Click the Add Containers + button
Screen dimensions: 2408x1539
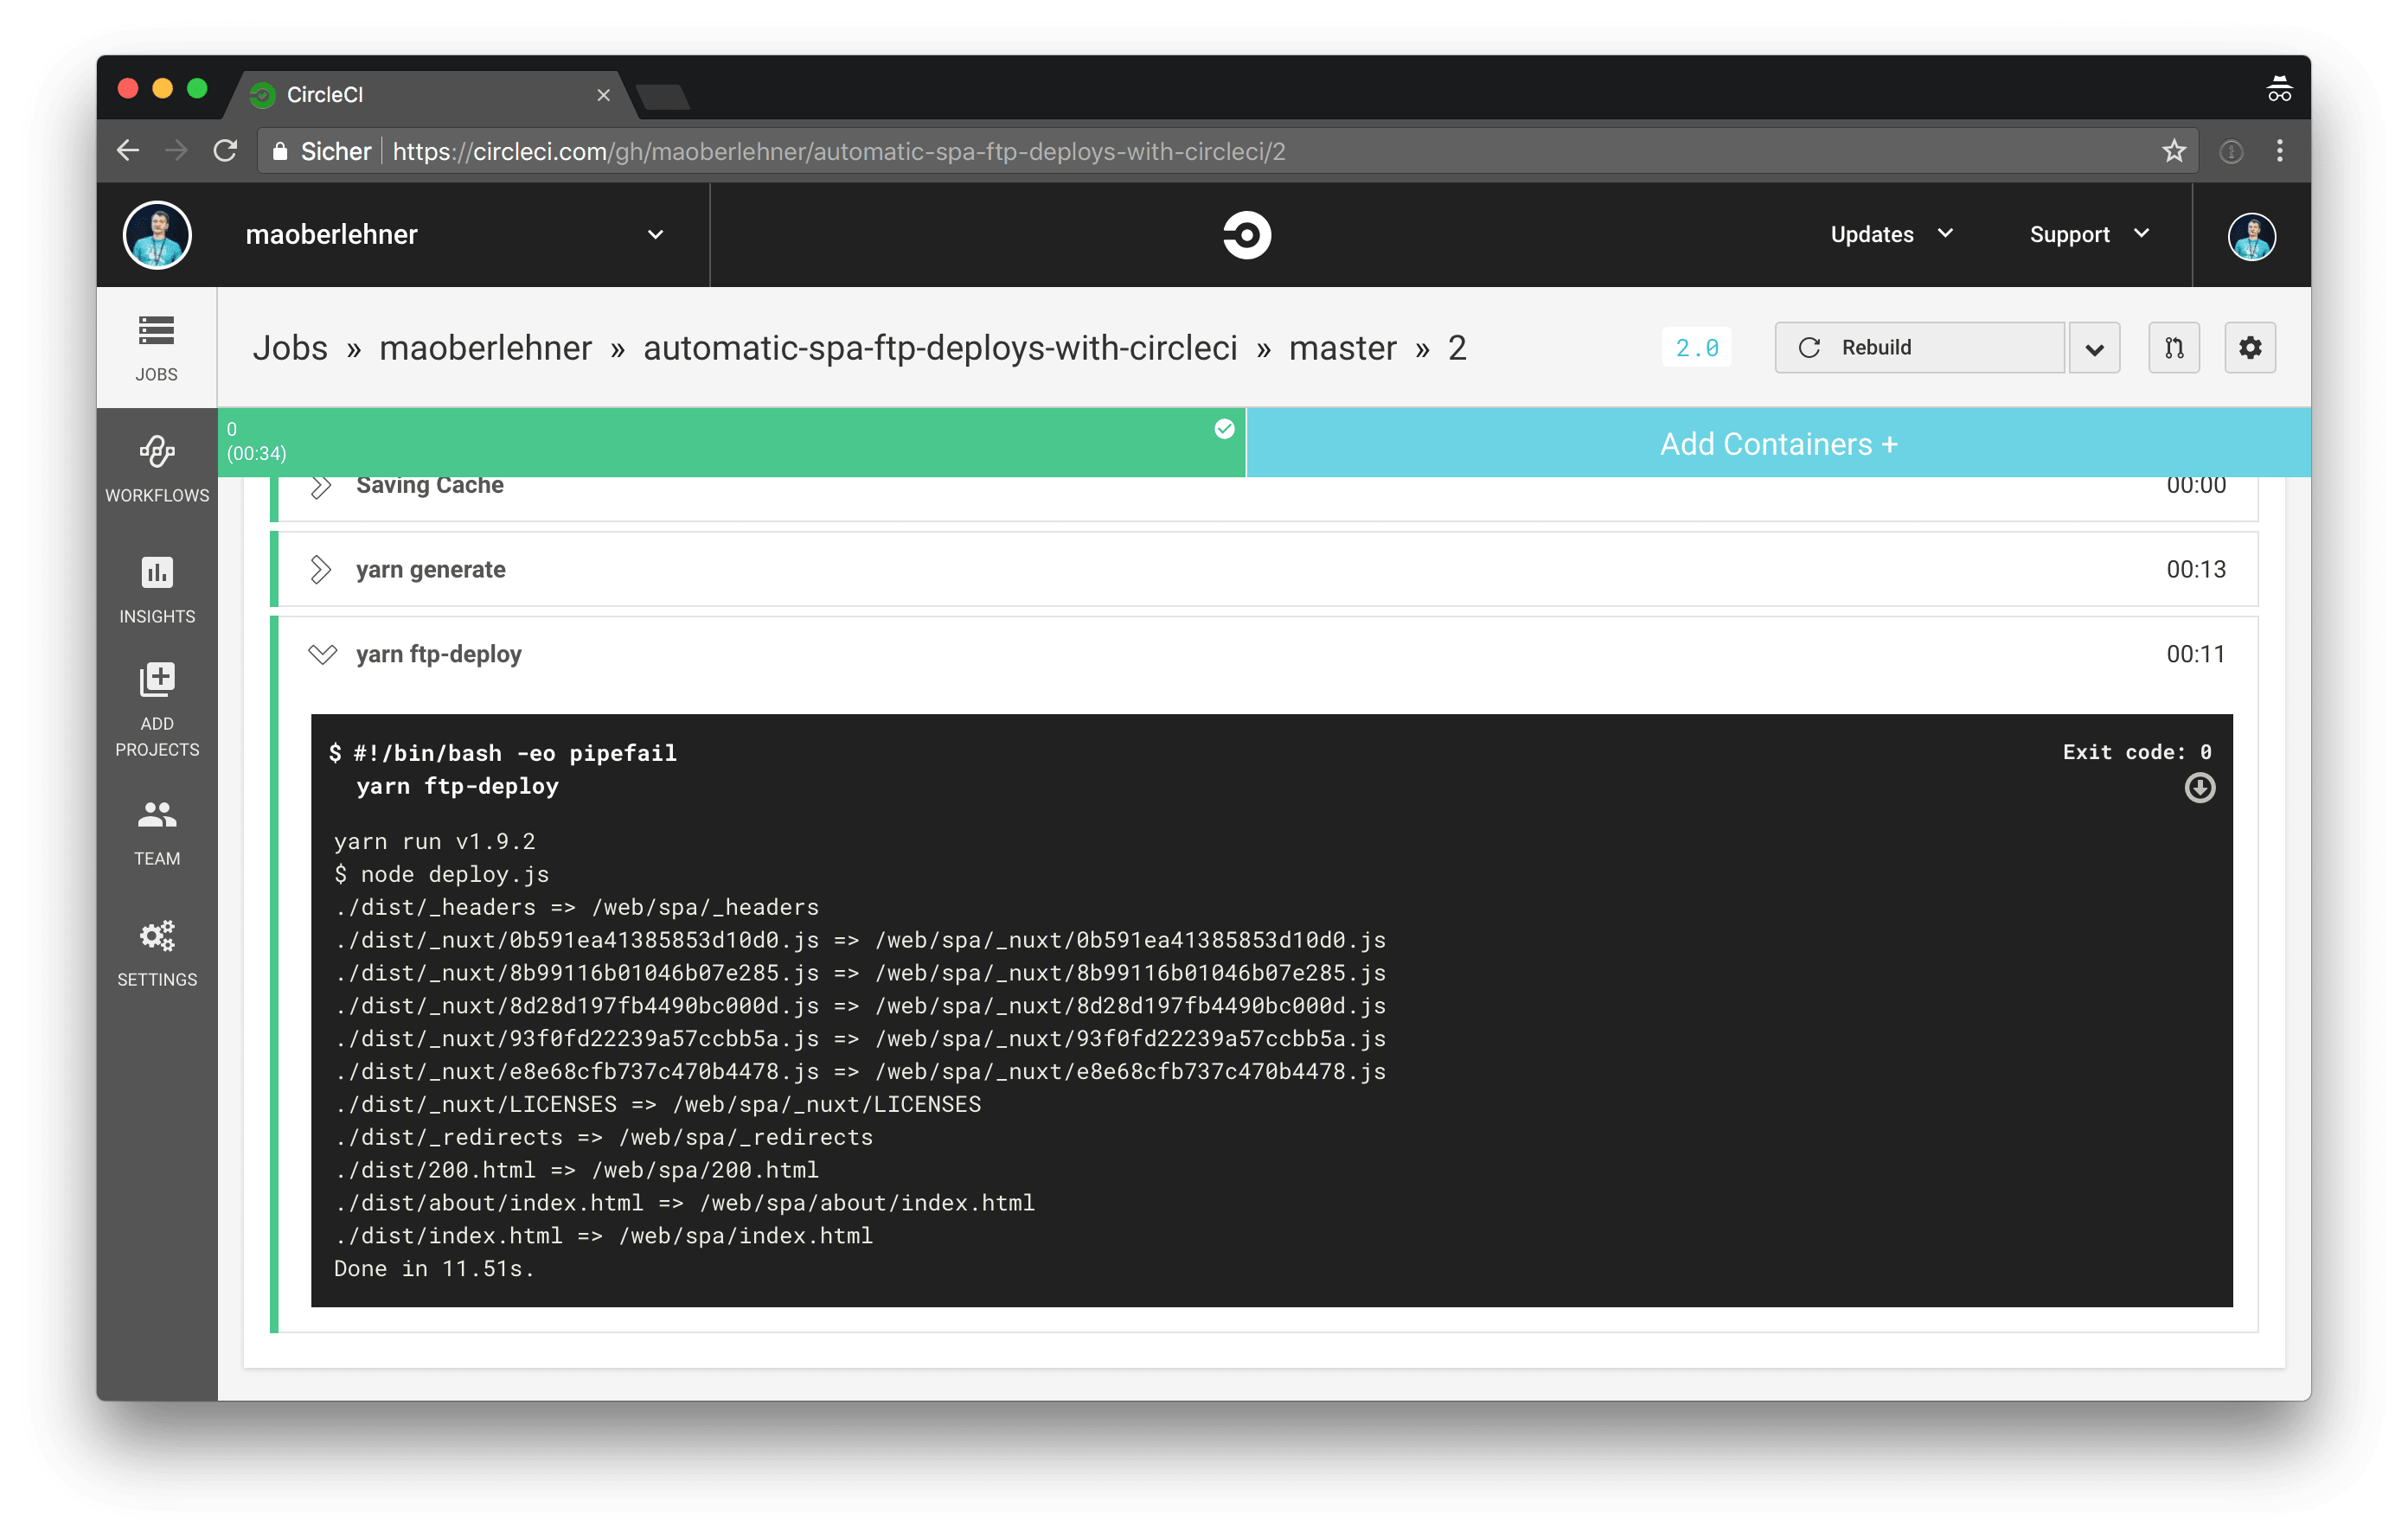pyautogui.click(x=1778, y=444)
